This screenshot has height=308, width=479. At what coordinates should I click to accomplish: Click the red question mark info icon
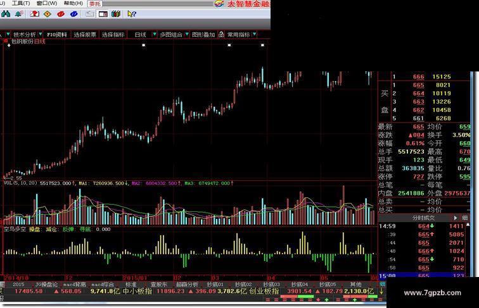click(x=34, y=14)
